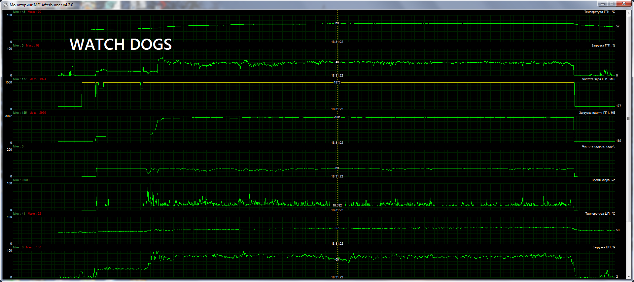Click the 'Мин : 185' label

click(x=20, y=113)
